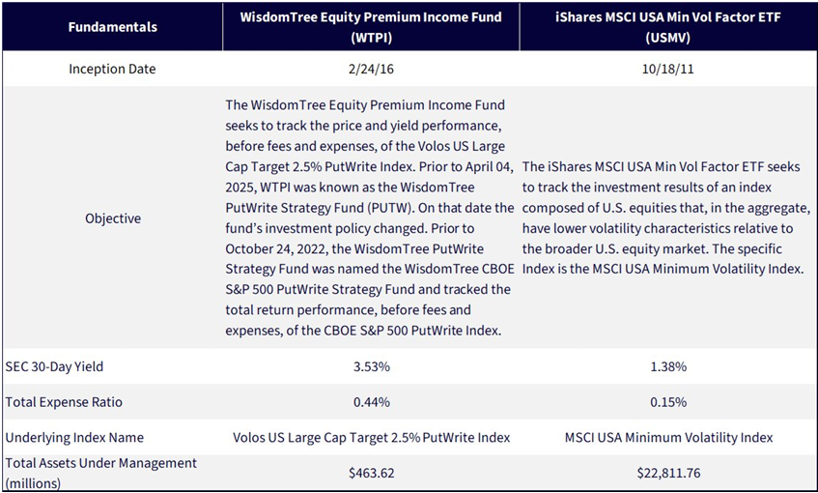Click the Inception Date row label
818x493 pixels.
[x=112, y=69]
